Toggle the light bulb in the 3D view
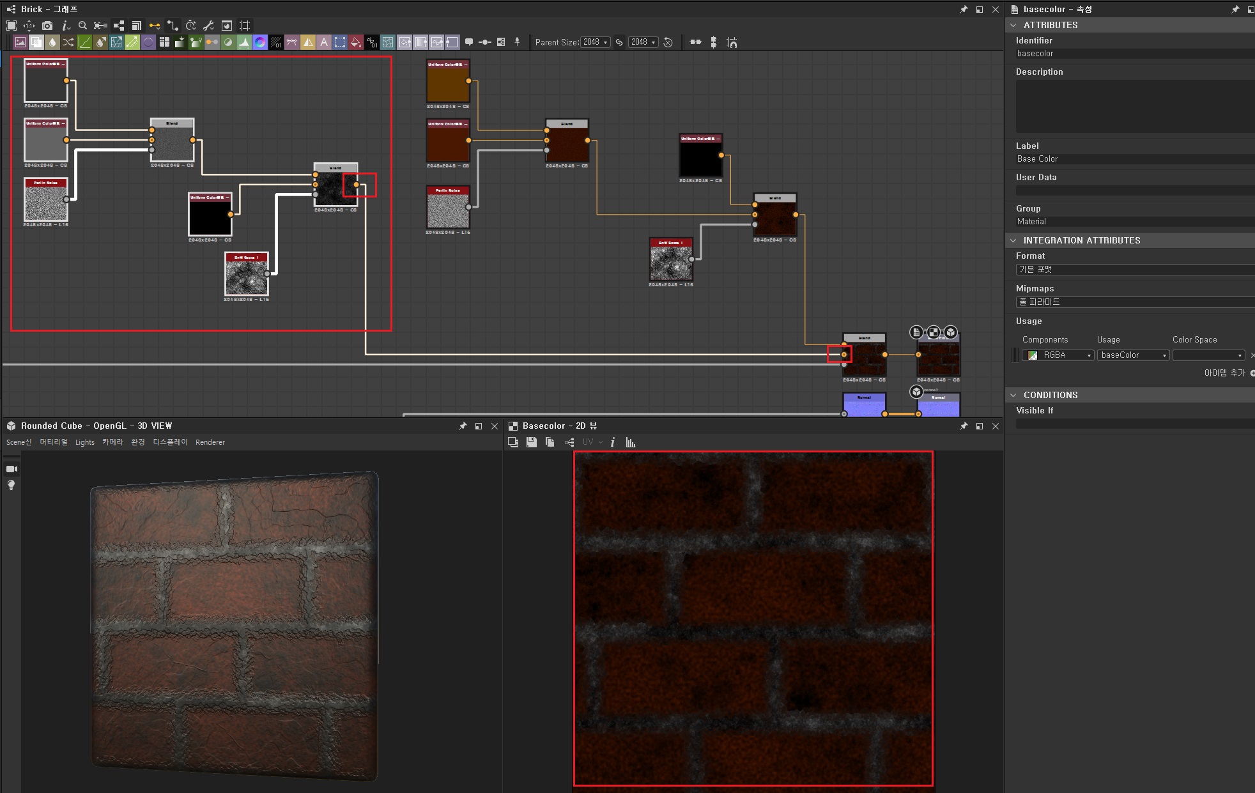 pyautogui.click(x=11, y=485)
